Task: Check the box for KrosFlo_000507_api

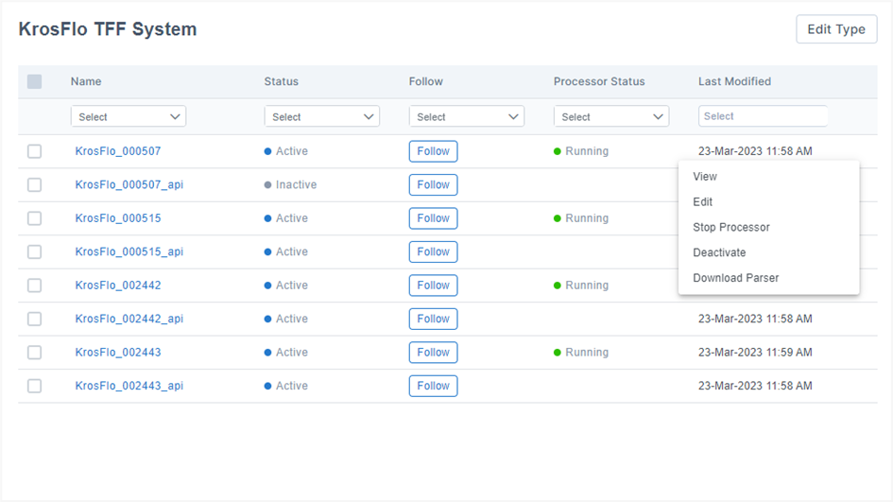Action: coord(34,184)
